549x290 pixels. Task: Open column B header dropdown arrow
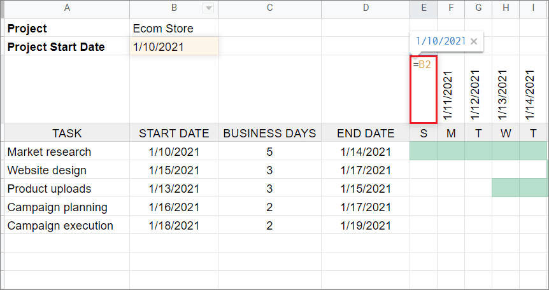tap(208, 8)
